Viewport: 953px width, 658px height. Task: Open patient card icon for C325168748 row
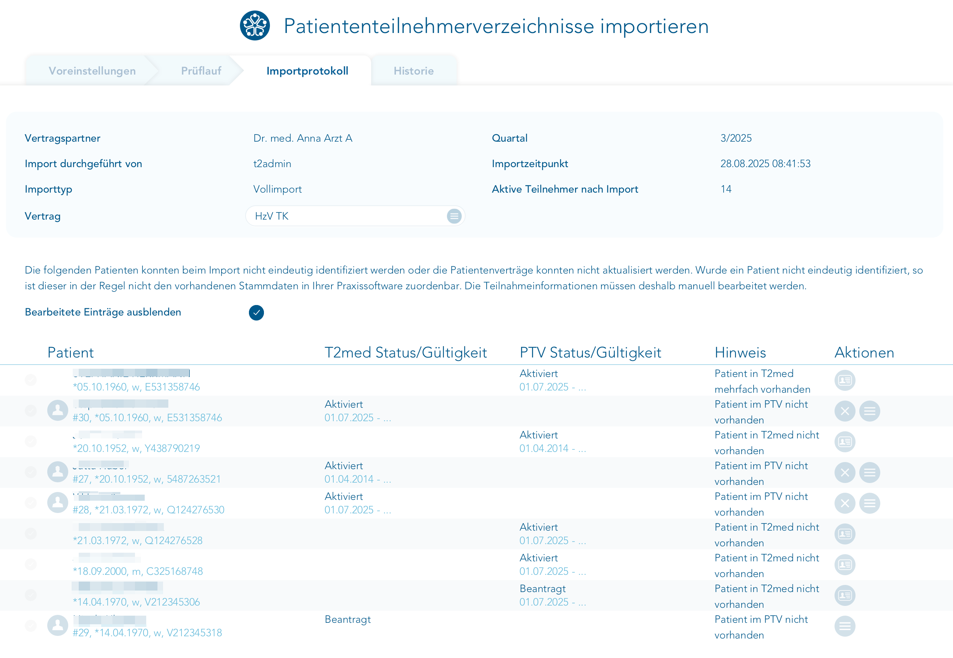coord(845,564)
